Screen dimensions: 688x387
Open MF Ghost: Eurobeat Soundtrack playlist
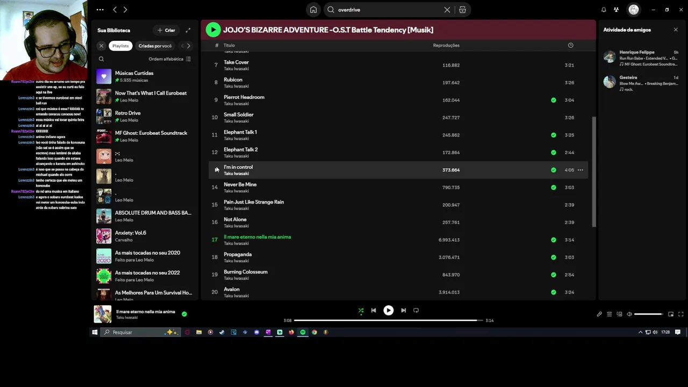144,136
